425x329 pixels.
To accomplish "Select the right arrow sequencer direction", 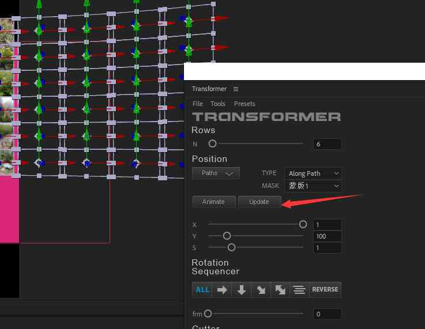I will 222,290.
